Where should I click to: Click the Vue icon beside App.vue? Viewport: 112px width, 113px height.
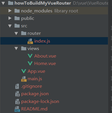point(24,71)
